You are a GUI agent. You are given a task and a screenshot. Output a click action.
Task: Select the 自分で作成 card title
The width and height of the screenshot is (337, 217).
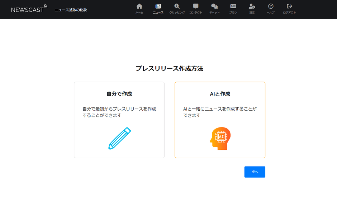click(119, 94)
